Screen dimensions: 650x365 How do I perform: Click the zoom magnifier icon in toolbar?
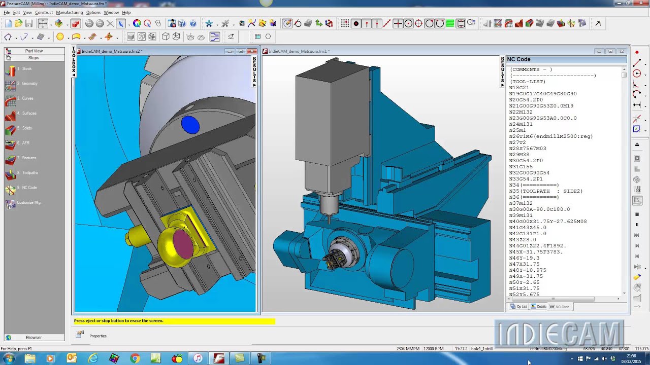point(147,23)
